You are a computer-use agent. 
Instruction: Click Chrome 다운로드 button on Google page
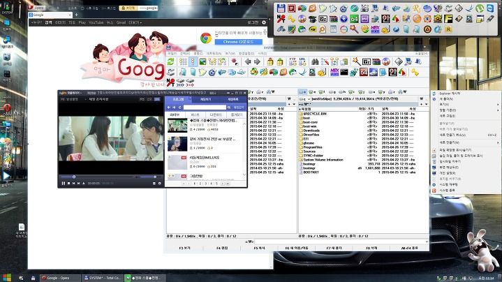point(239,42)
